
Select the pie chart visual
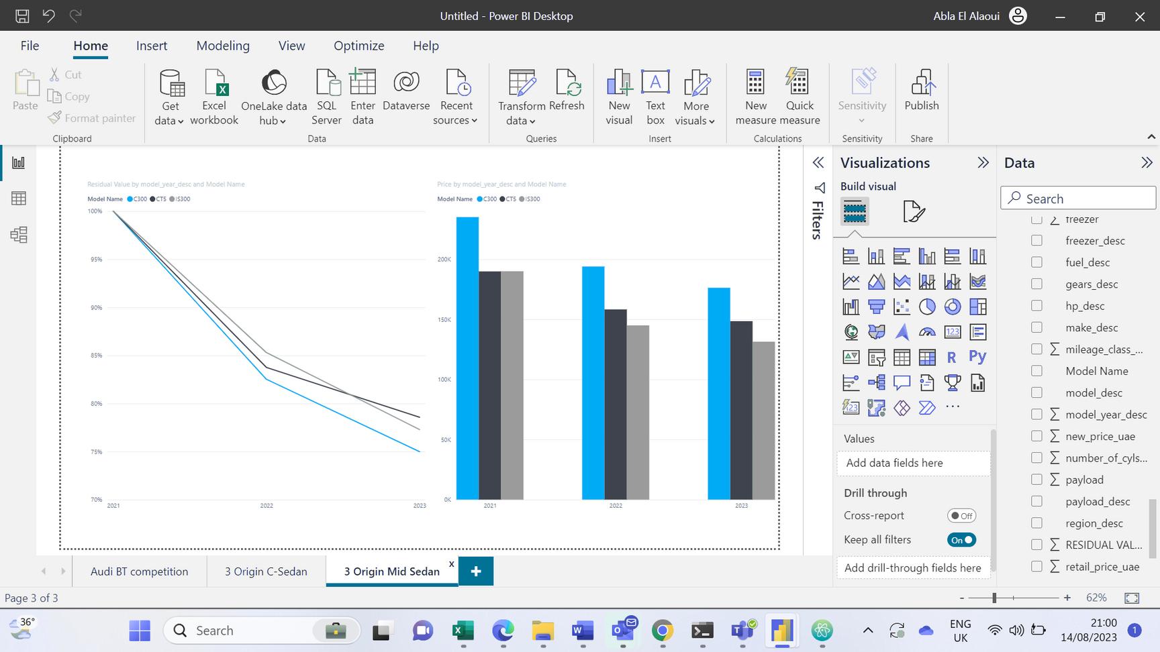click(927, 307)
